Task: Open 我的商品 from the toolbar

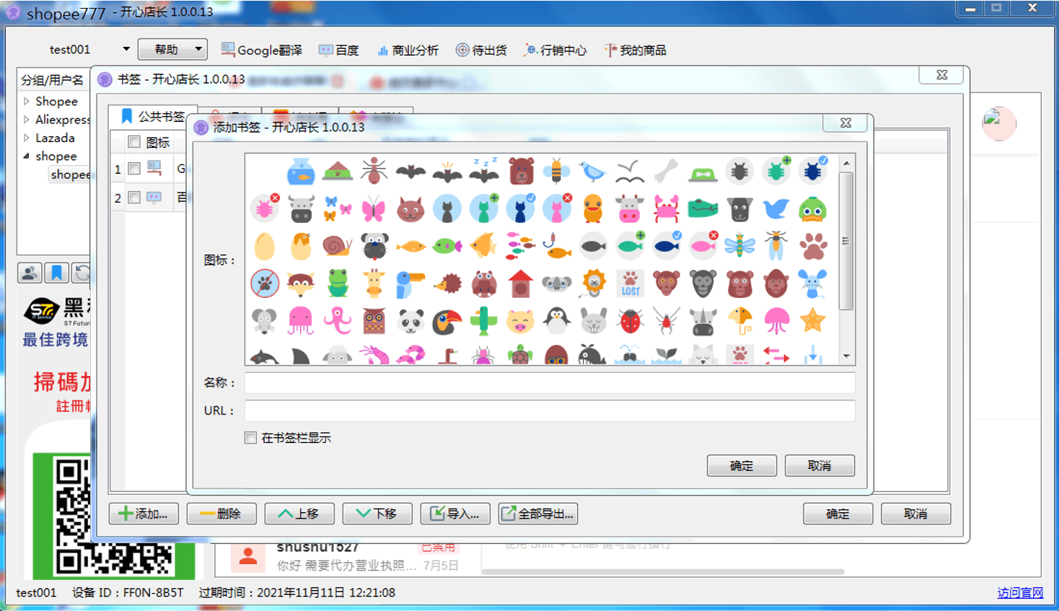Action: point(636,50)
